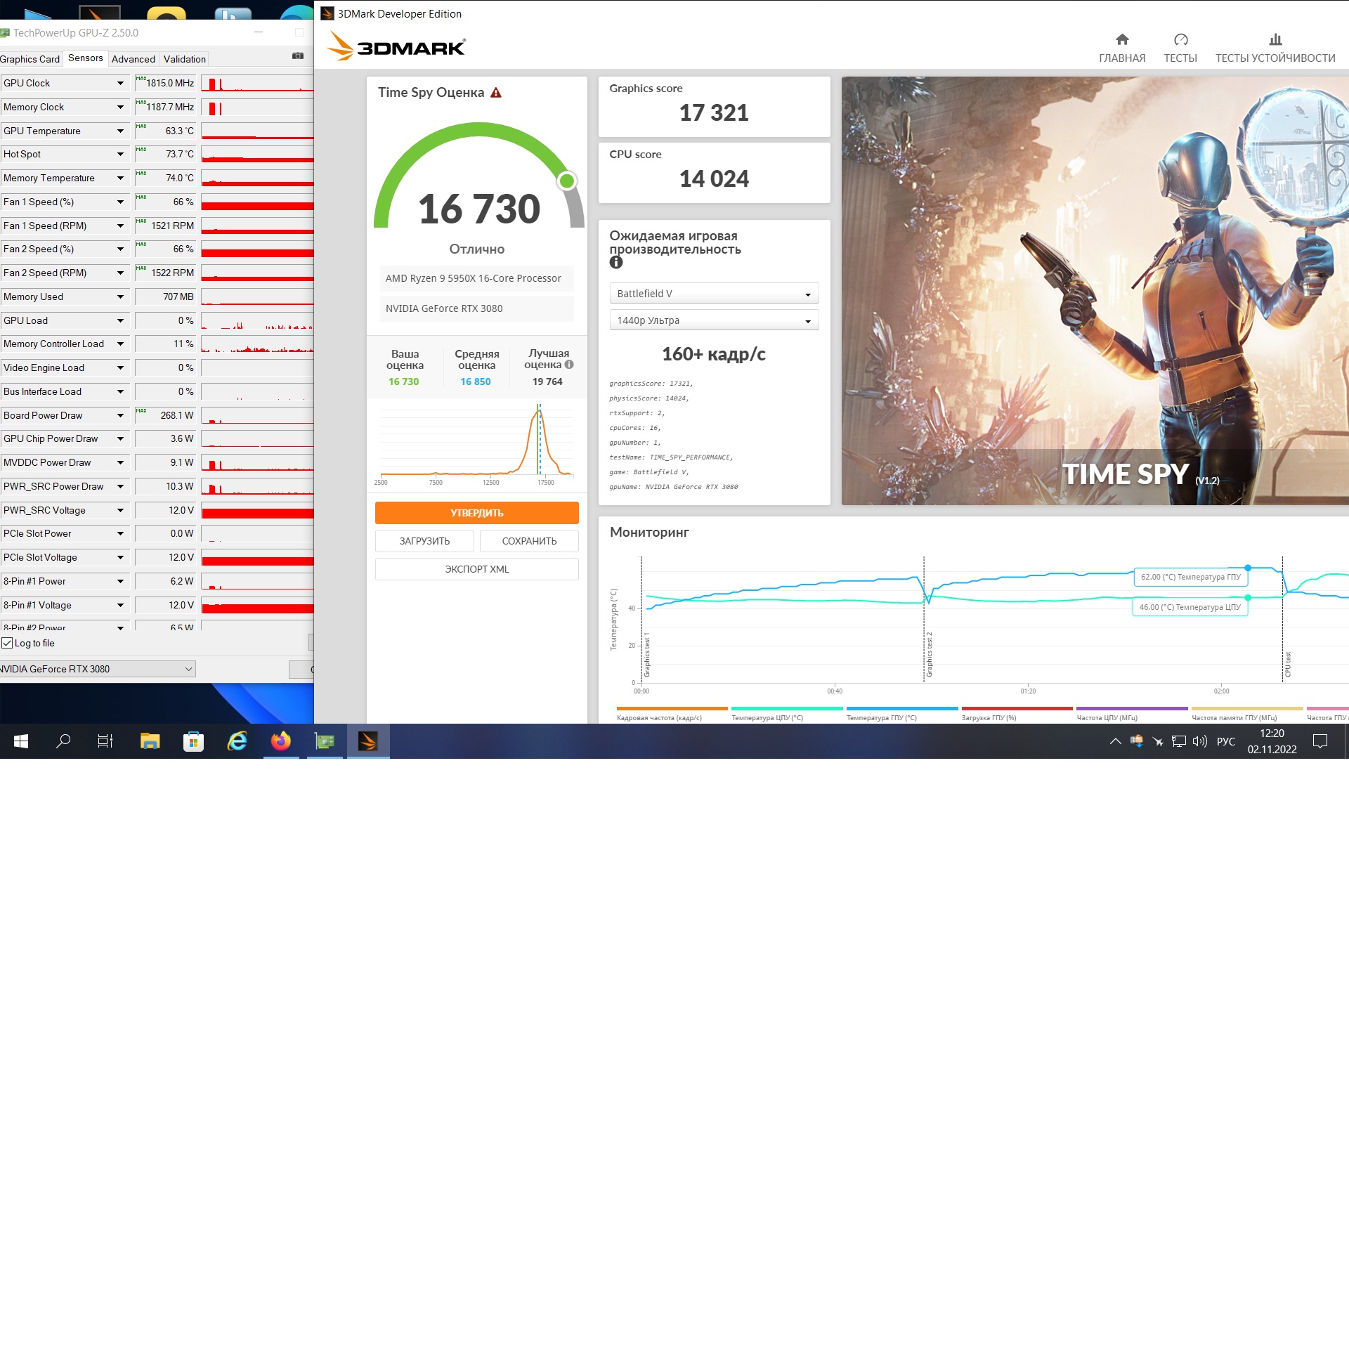Switch to the Advanced tab in GPU-Z

(133, 59)
